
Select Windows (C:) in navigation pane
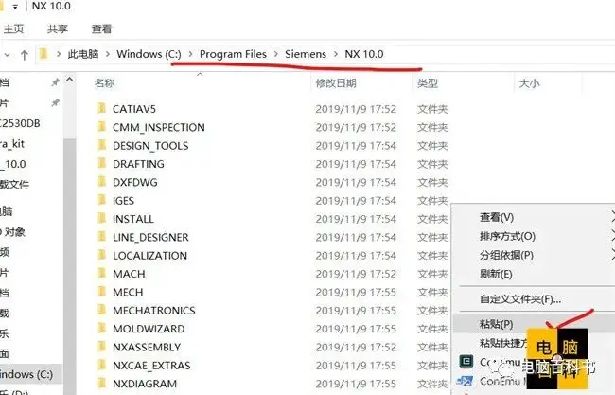[x=26, y=374]
